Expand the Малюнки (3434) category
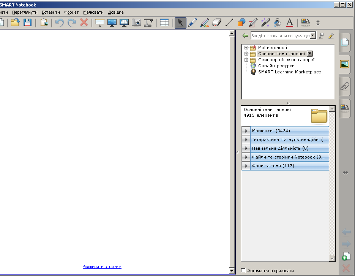The image size is (355, 276). coord(246,131)
